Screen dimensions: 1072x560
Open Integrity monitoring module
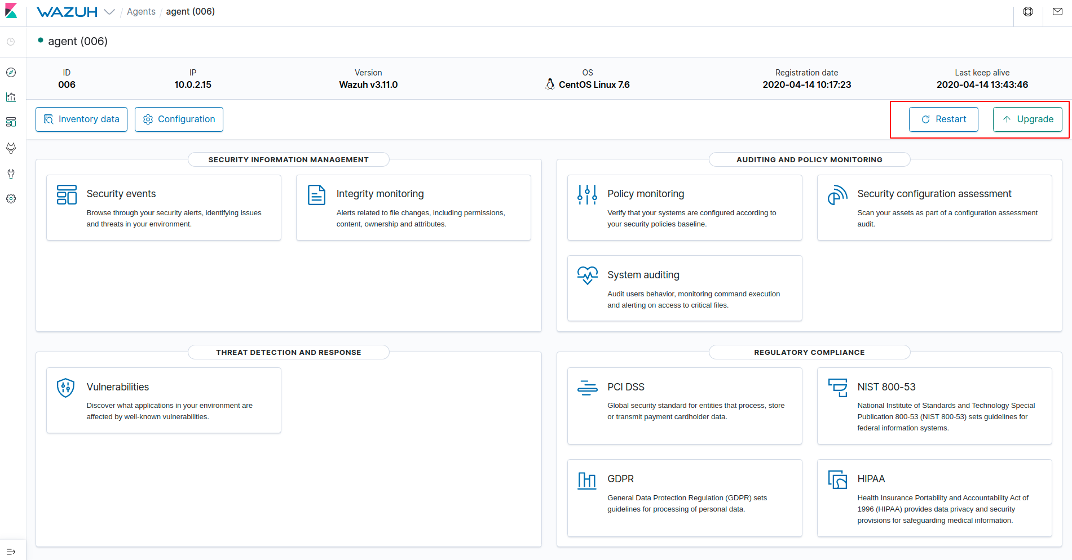(x=380, y=194)
